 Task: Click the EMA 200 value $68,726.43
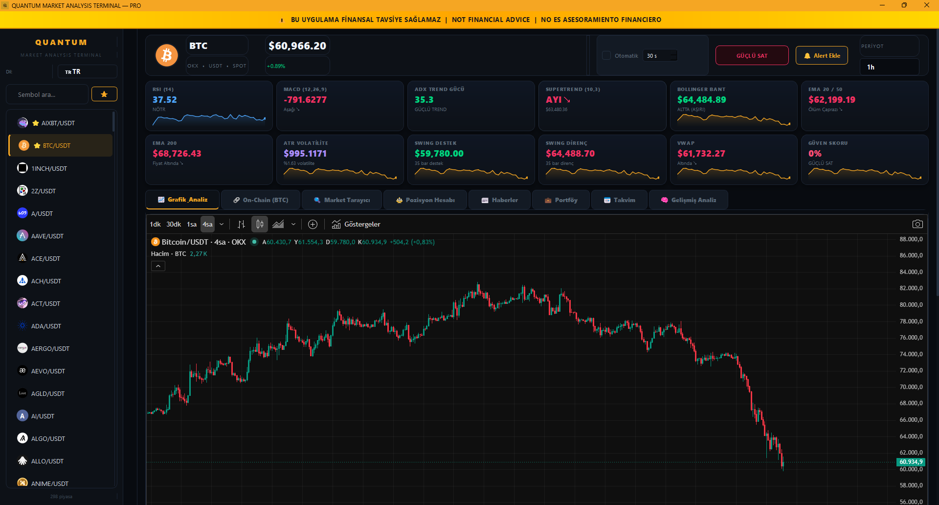pos(177,153)
